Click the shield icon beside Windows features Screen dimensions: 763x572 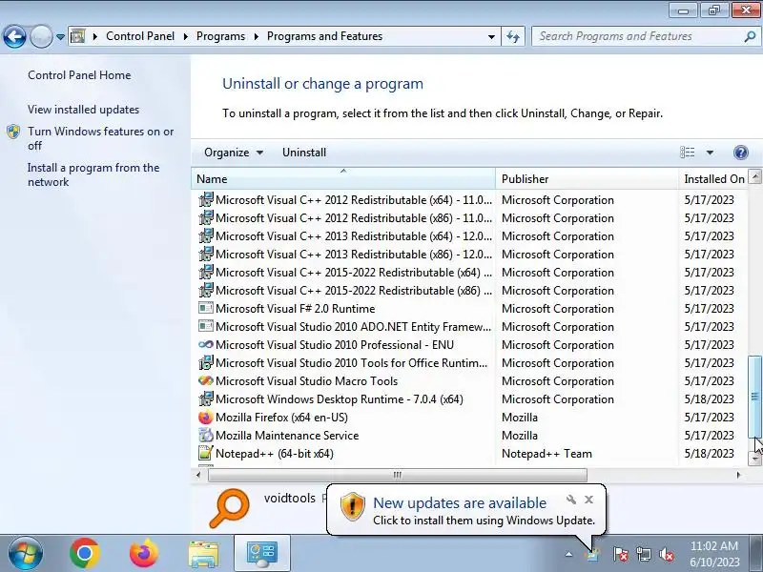coord(13,132)
